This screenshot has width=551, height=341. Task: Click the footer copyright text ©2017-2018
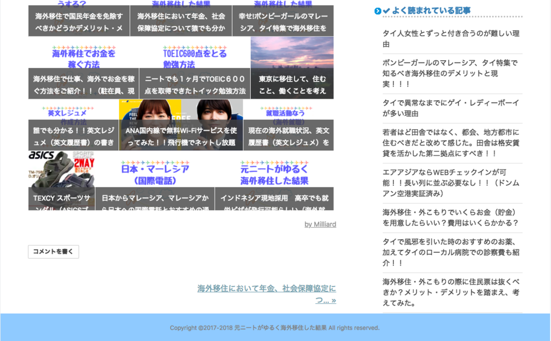pos(275,328)
